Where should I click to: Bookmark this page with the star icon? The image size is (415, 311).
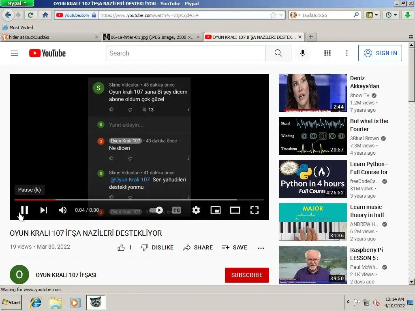[x=273, y=15]
